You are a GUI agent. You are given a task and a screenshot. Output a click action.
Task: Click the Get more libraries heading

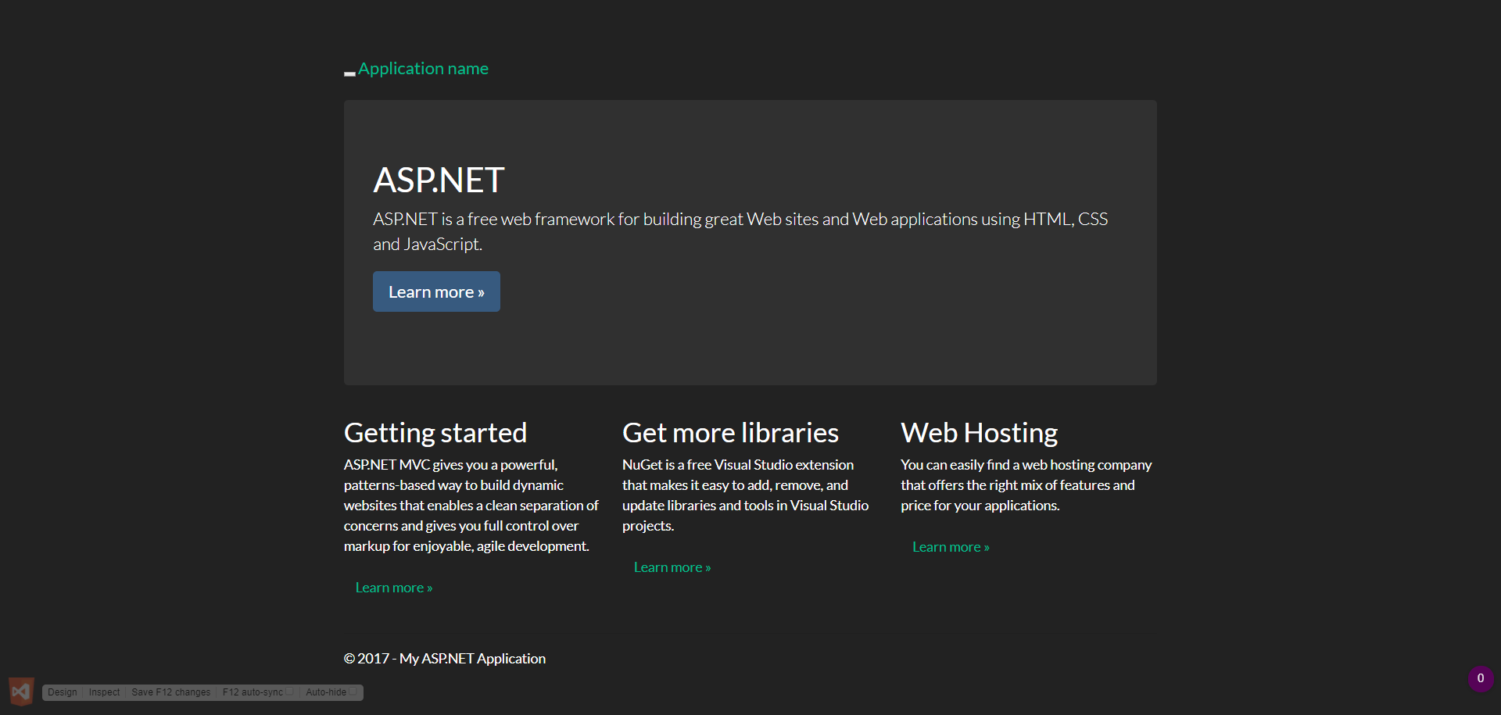pos(730,433)
